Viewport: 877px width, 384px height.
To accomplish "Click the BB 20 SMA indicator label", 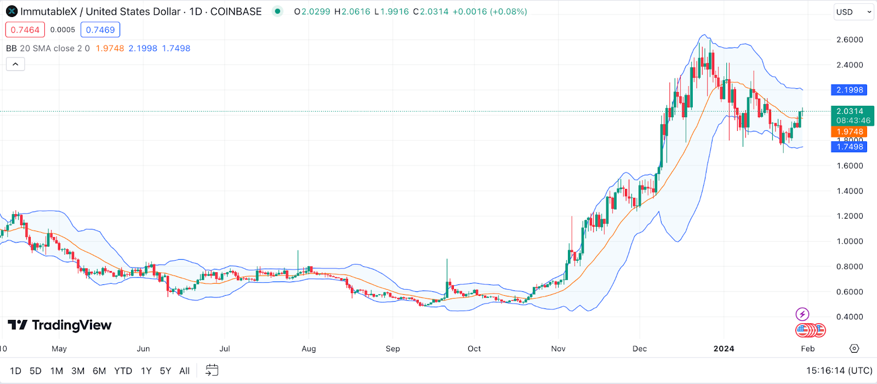I will click(48, 48).
